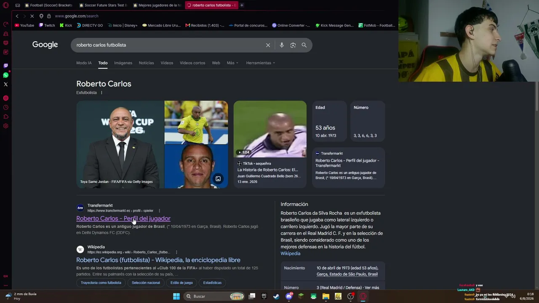Click the Estadísticas chip
This screenshot has height=303, width=539.
(212, 283)
